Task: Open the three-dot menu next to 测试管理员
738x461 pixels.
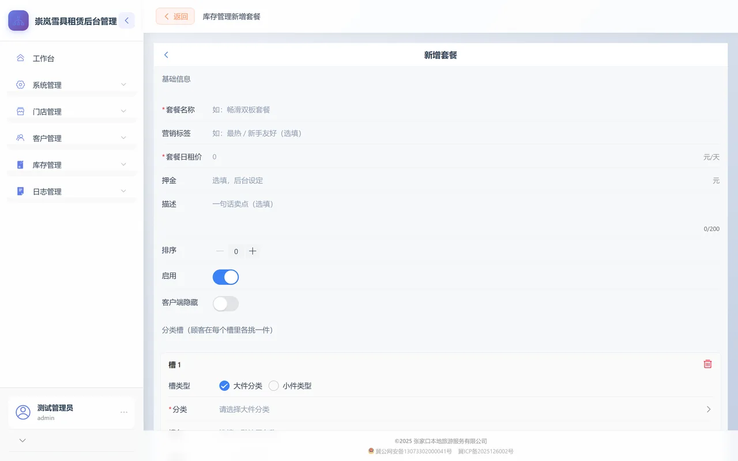Action: (124, 412)
